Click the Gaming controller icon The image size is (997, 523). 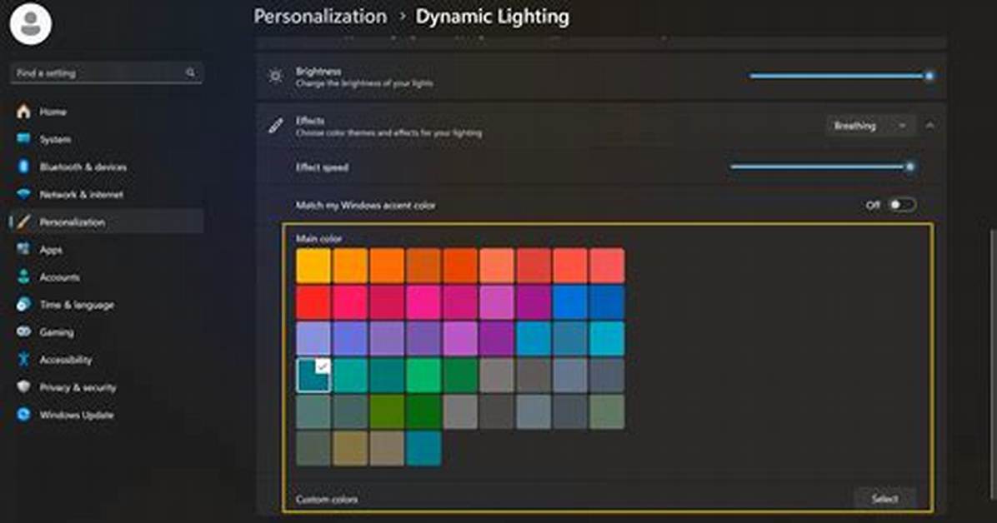pyautogui.click(x=23, y=331)
